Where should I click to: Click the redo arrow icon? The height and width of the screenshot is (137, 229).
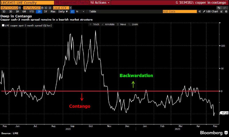coord(224,8)
